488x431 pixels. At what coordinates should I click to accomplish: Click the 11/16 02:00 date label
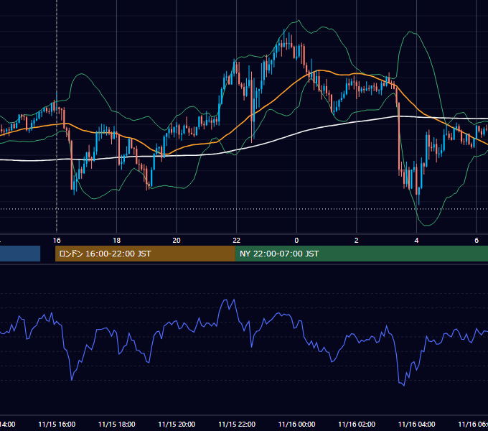click(357, 425)
